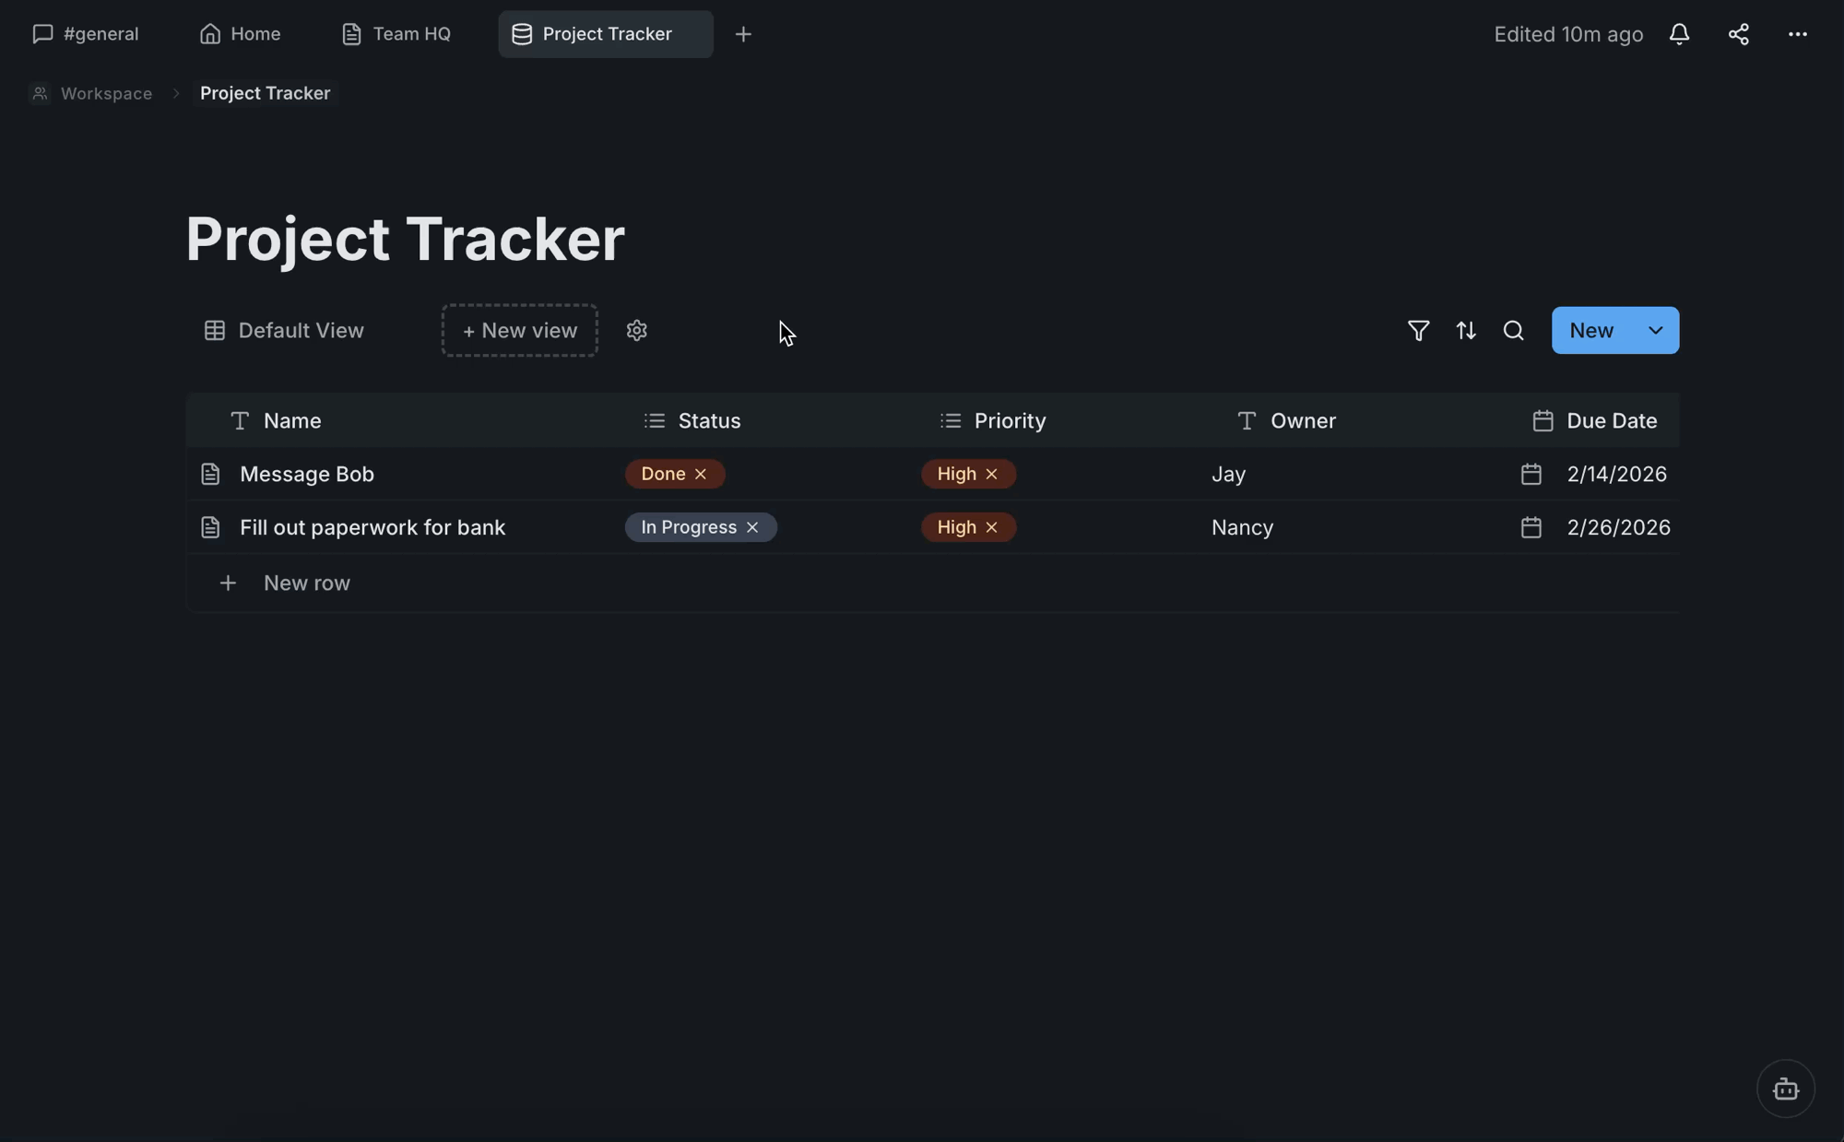Image resolution: width=1844 pixels, height=1142 pixels.
Task: Open the more options ellipsis menu
Action: coord(1798,34)
